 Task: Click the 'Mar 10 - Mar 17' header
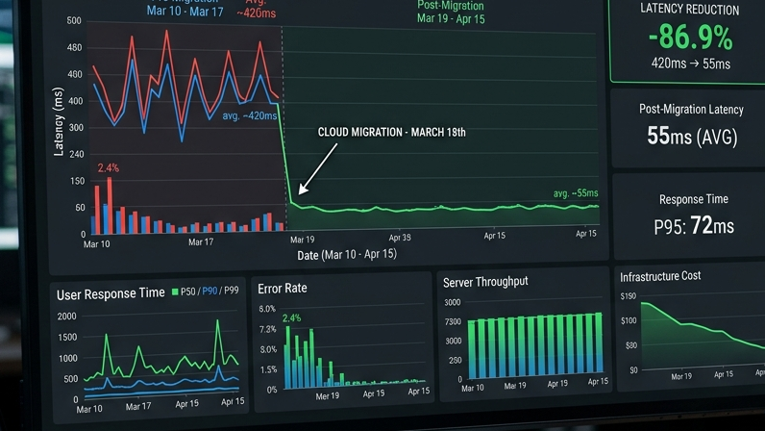pyautogui.click(x=185, y=12)
